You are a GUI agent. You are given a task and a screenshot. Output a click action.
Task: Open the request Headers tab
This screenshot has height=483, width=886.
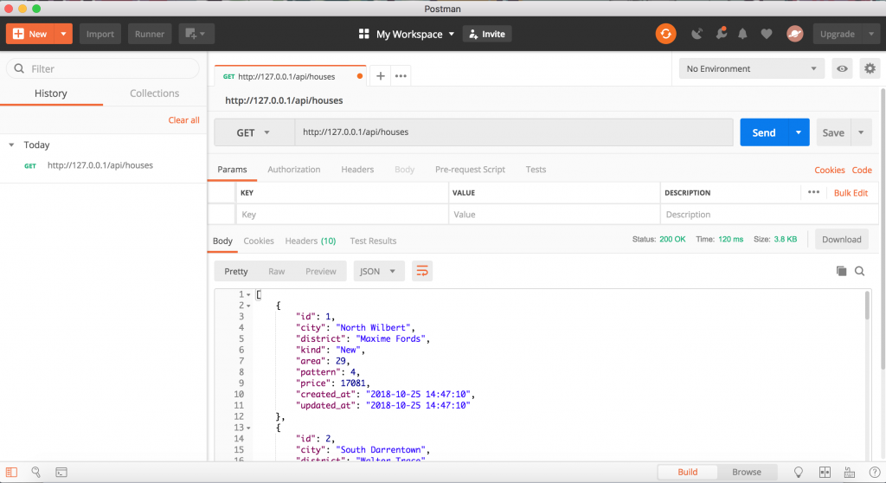pyautogui.click(x=357, y=169)
